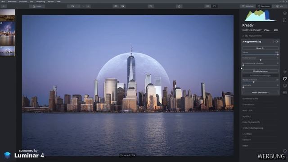
Task: Open the Fenster menu
Action: click(51, 1)
